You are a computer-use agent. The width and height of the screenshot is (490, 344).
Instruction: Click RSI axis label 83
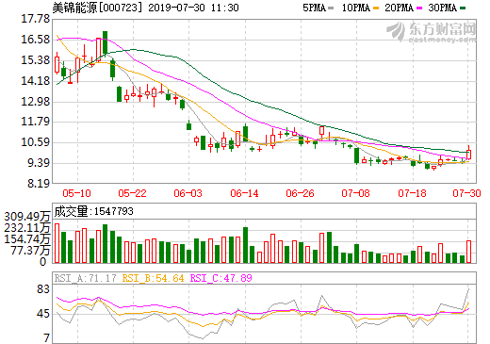pos(43,289)
